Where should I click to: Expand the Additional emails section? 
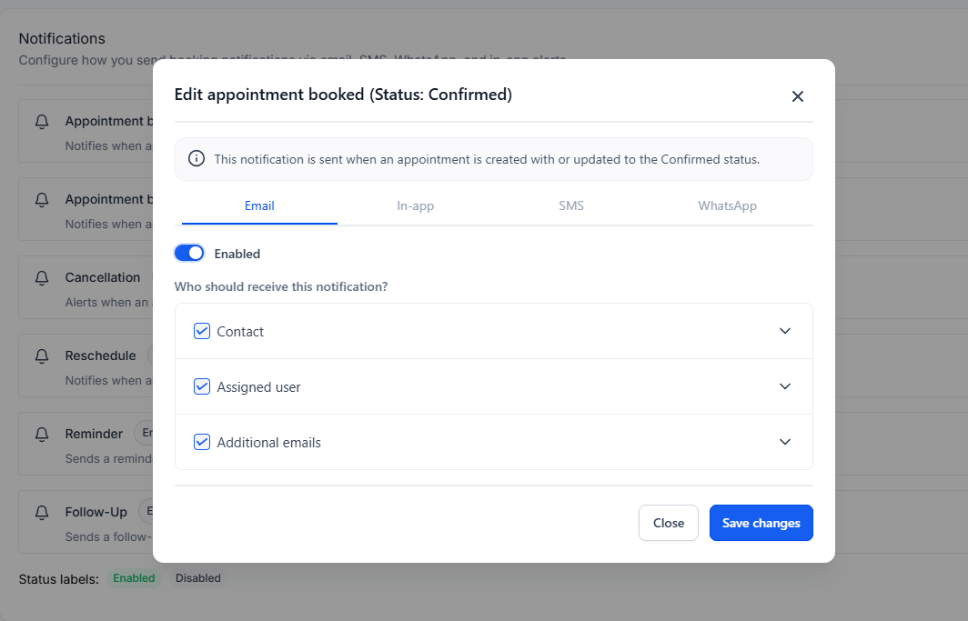[x=785, y=442]
